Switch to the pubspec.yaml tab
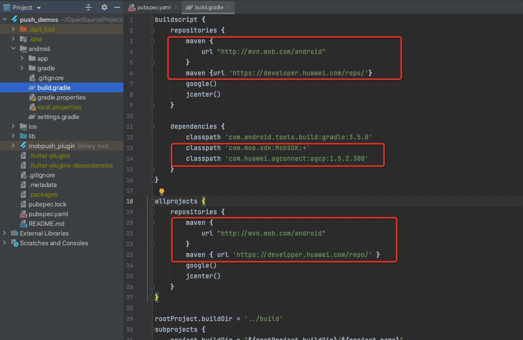The height and width of the screenshot is (340, 523). pyautogui.click(x=154, y=7)
